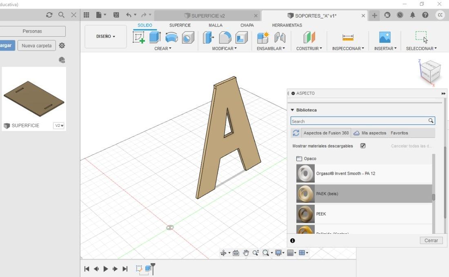Expand the CONSTRUIR menu
This screenshot has height=277, width=449.
pos(309,49)
